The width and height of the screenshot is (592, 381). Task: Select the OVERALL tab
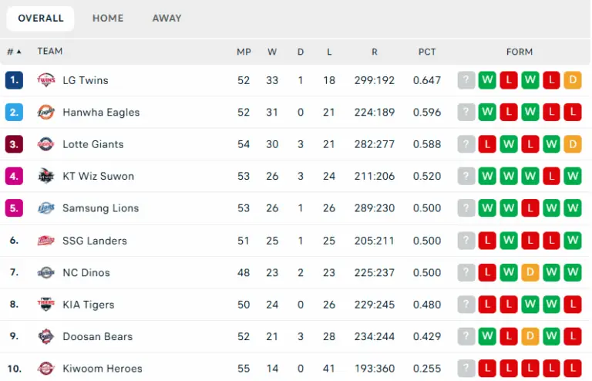tap(40, 19)
